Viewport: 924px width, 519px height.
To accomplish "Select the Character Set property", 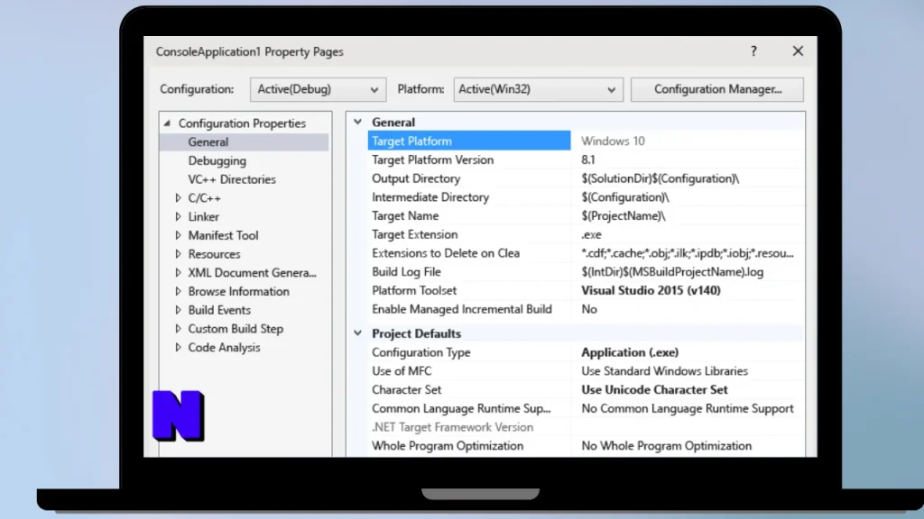I will pos(406,389).
